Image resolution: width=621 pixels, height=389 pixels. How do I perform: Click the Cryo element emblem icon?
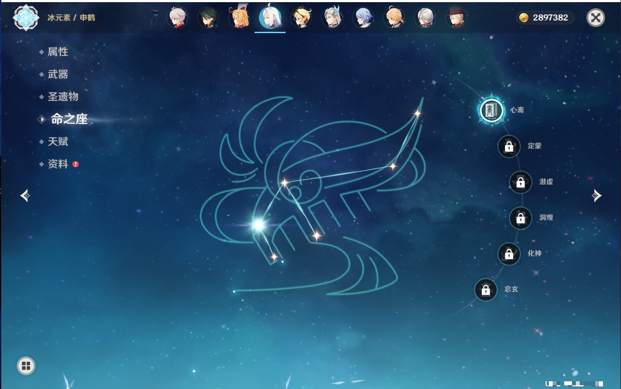click(26, 18)
